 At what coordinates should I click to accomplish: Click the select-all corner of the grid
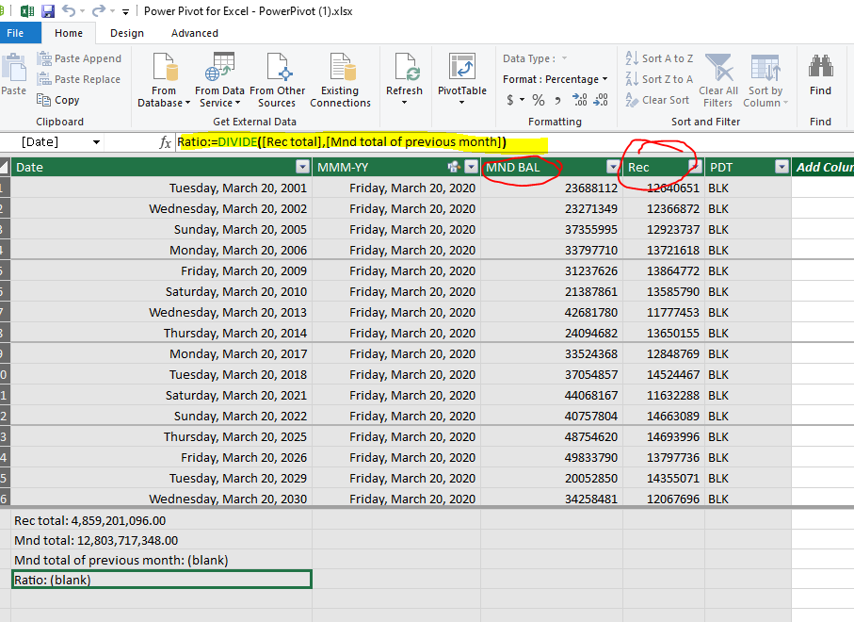point(5,167)
